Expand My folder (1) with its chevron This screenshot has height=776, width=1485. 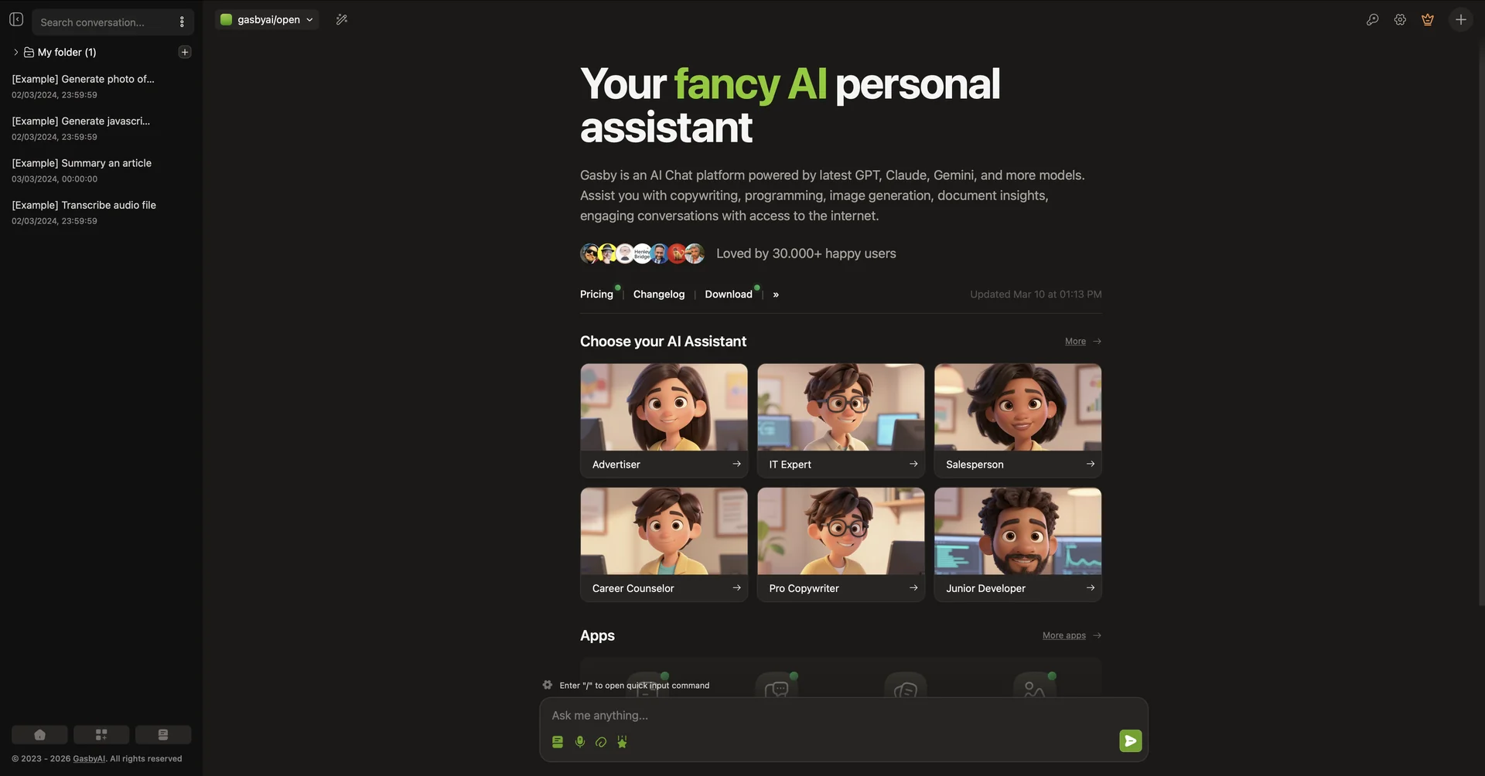click(x=15, y=52)
